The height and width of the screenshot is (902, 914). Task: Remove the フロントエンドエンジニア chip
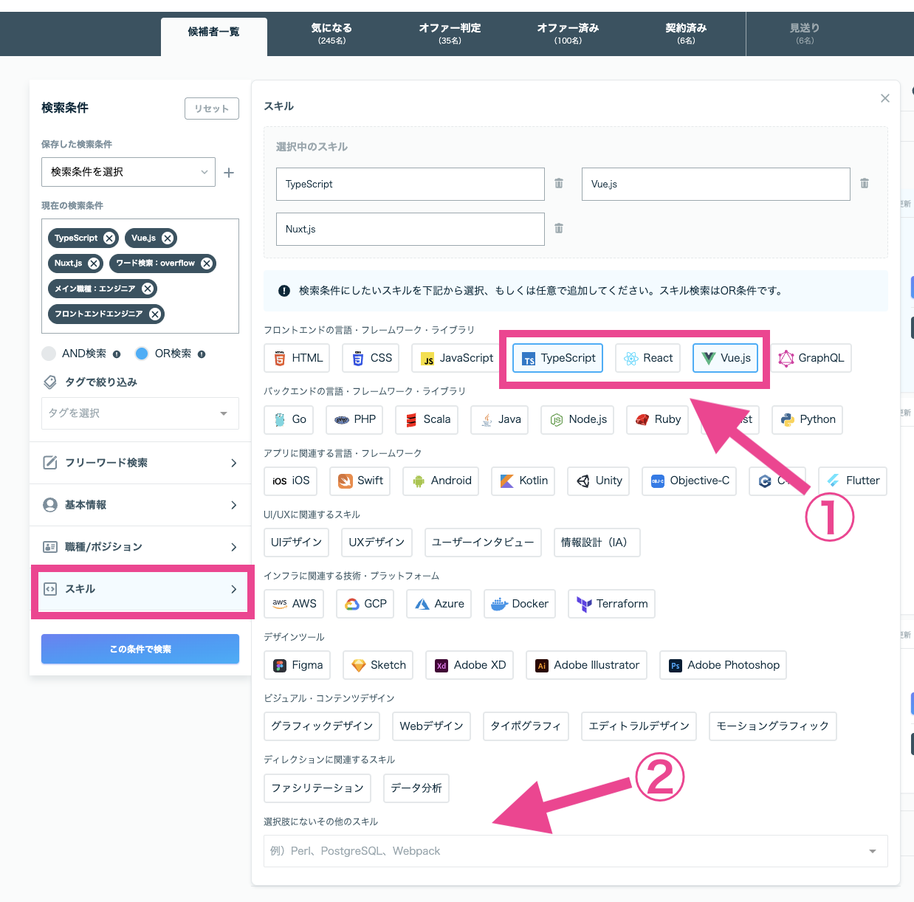(x=155, y=314)
